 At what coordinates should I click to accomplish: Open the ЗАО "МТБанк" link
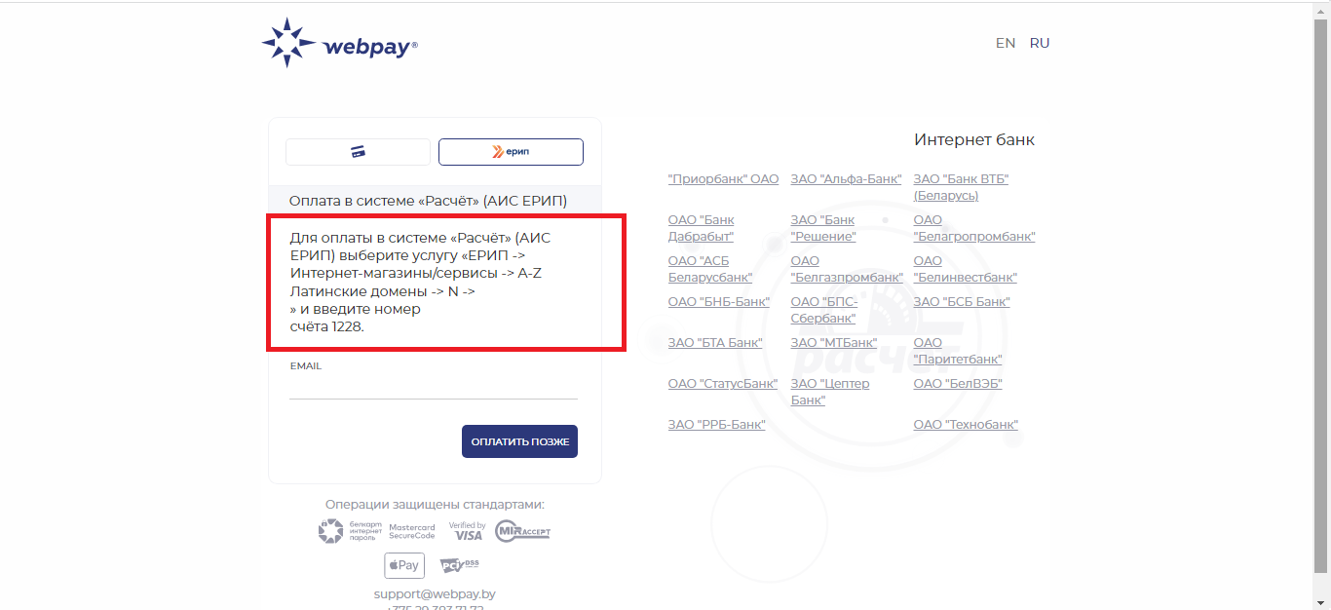[x=833, y=343]
